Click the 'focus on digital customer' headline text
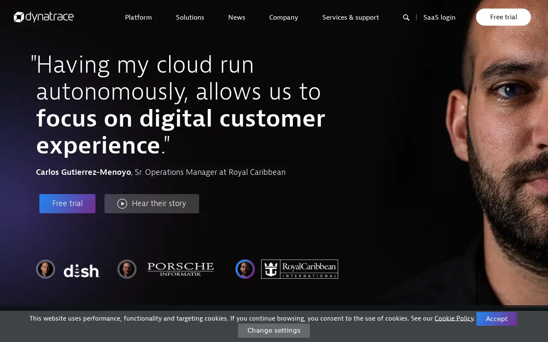This screenshot has width=548, height=342. 181,118
